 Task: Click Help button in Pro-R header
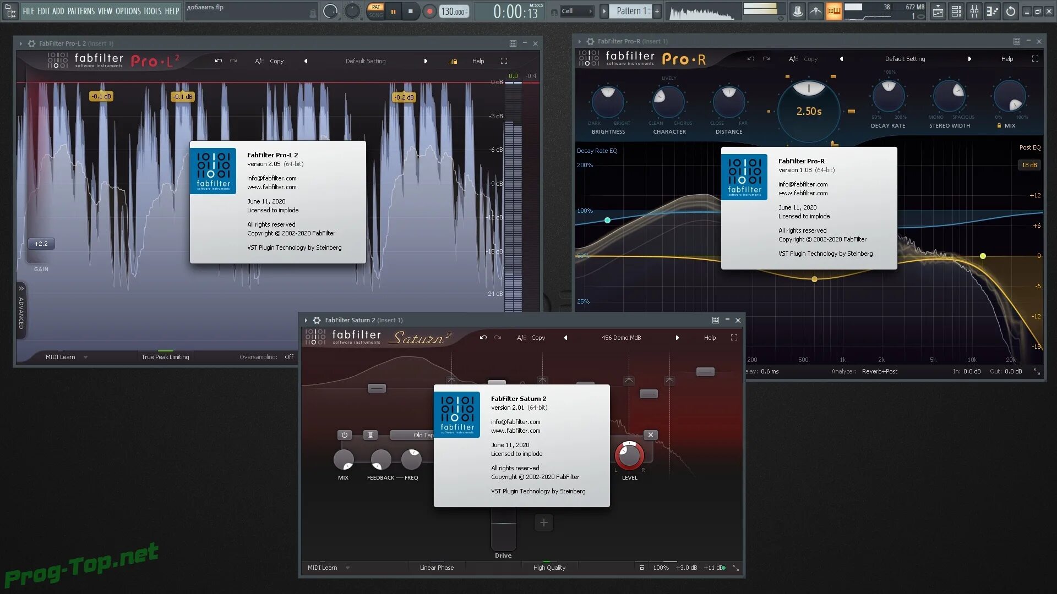tap(1007, 59)
